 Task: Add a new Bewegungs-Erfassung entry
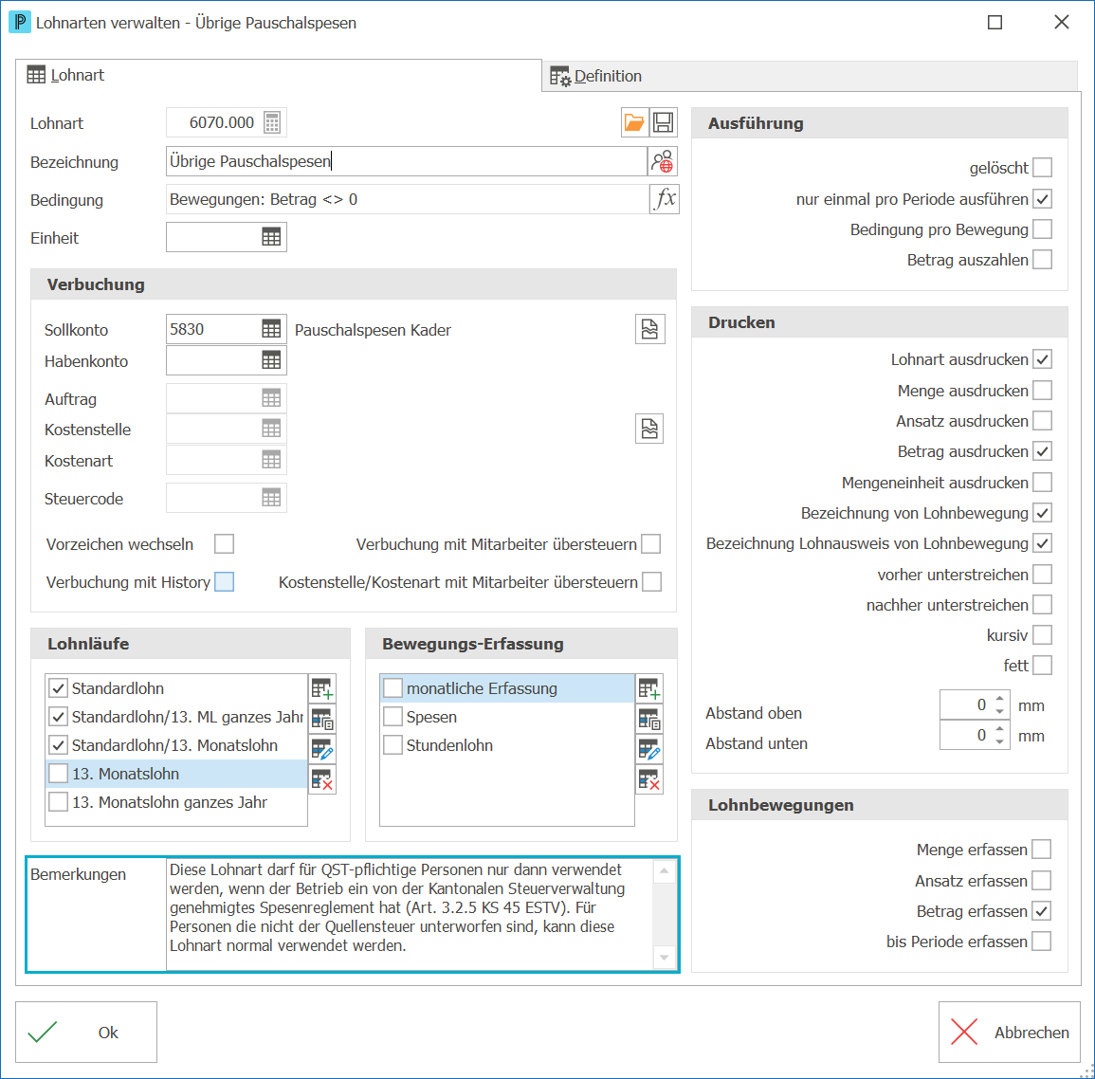click(648, 689)
